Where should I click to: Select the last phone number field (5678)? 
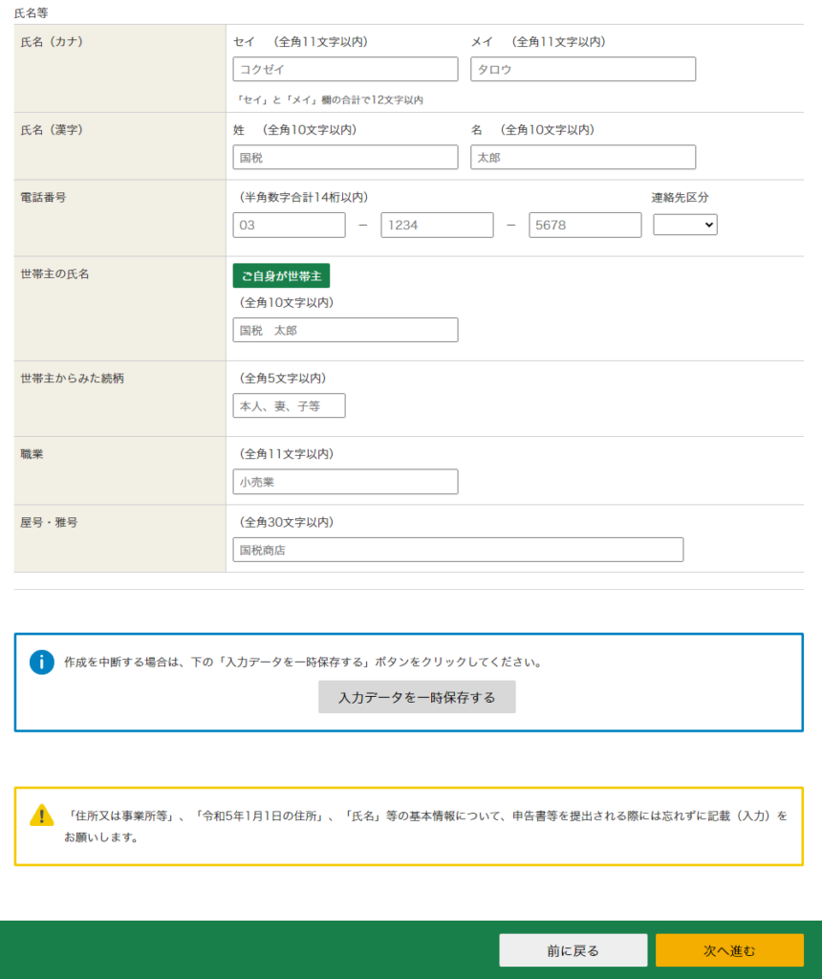tap(585, 226)
